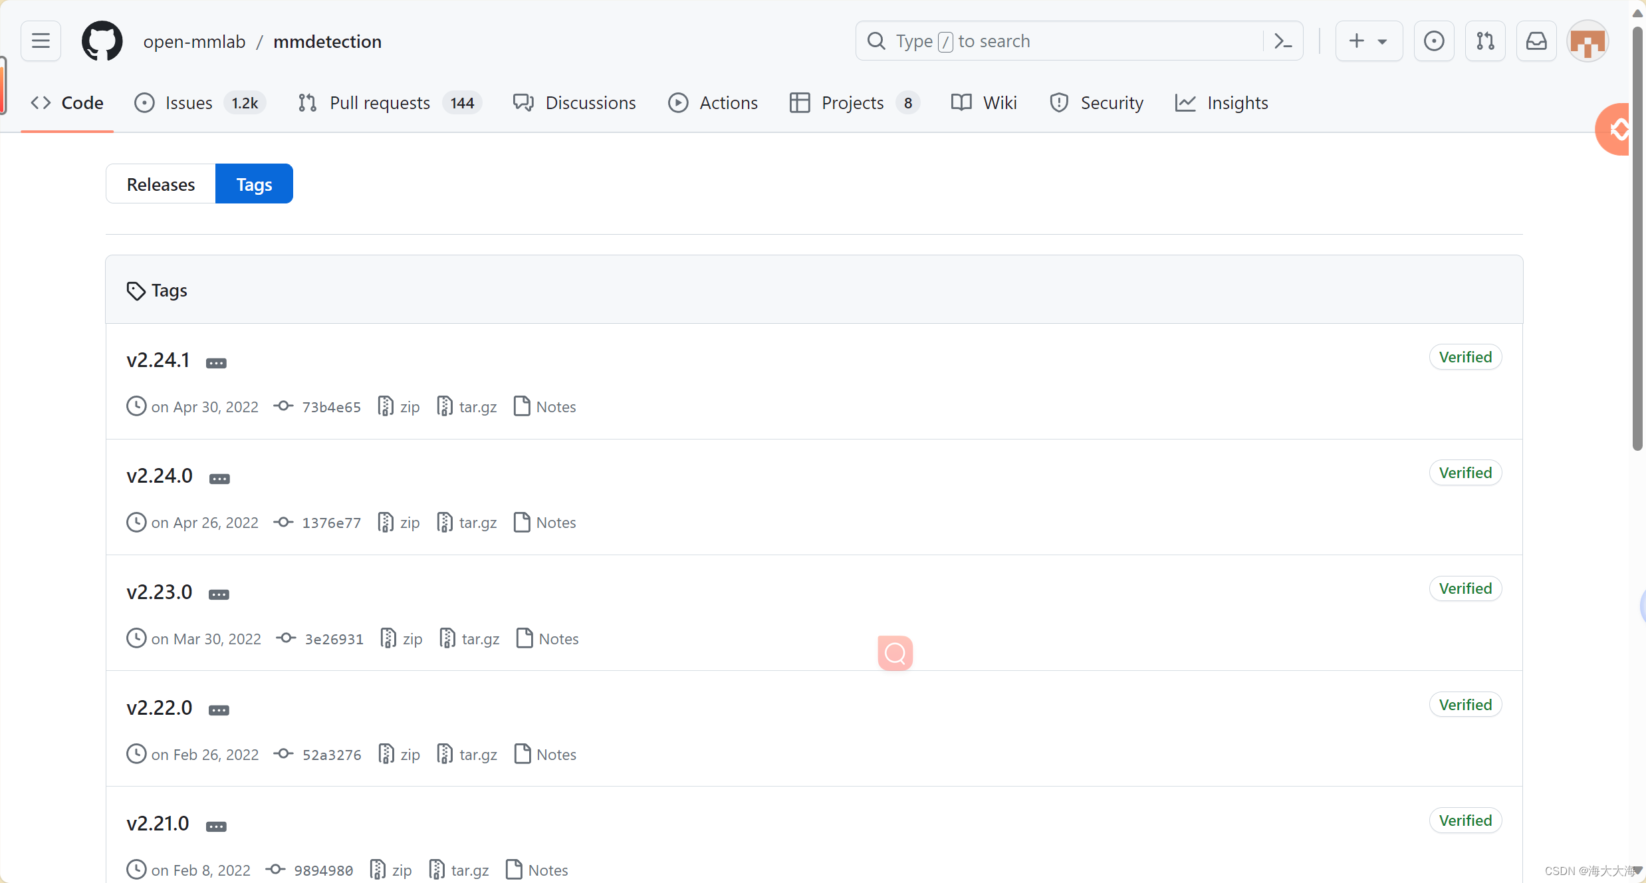The height and width of the screenshot is (883, 1646).
Task: View Notes for v2.22.0
Action: [x=546, y=755]
